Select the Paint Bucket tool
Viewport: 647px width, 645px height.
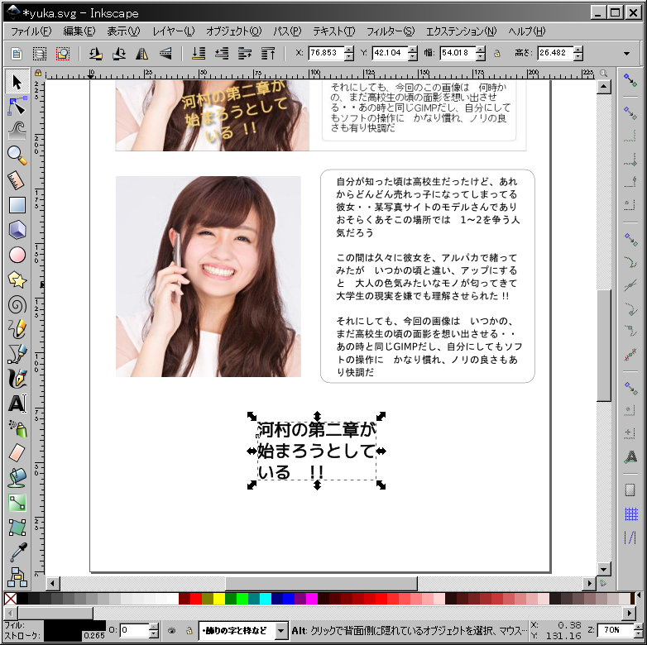point(17,478)
